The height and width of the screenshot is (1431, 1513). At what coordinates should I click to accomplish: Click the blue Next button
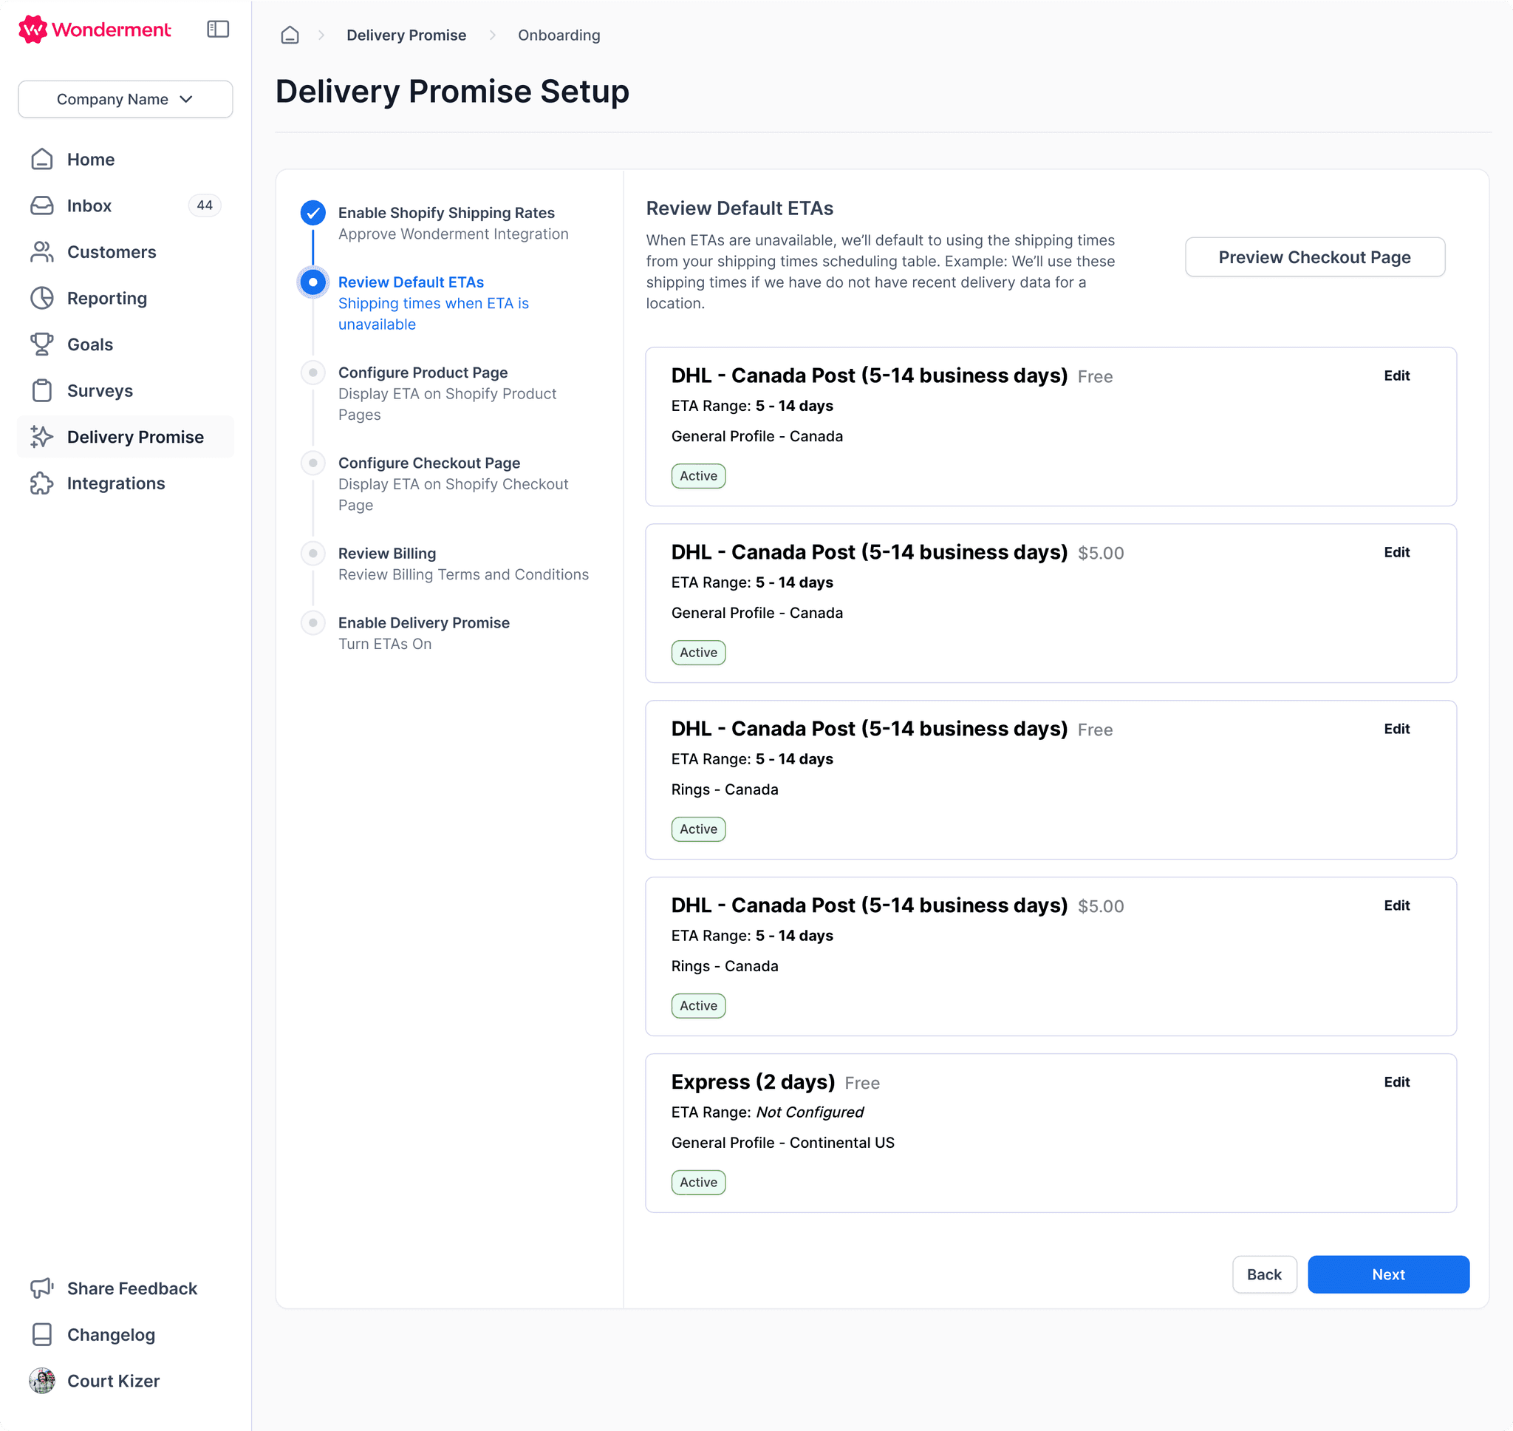[x=1388, y=1274]
